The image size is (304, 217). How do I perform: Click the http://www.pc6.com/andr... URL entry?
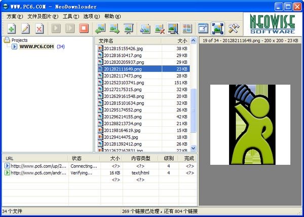[x=39, y=173]
